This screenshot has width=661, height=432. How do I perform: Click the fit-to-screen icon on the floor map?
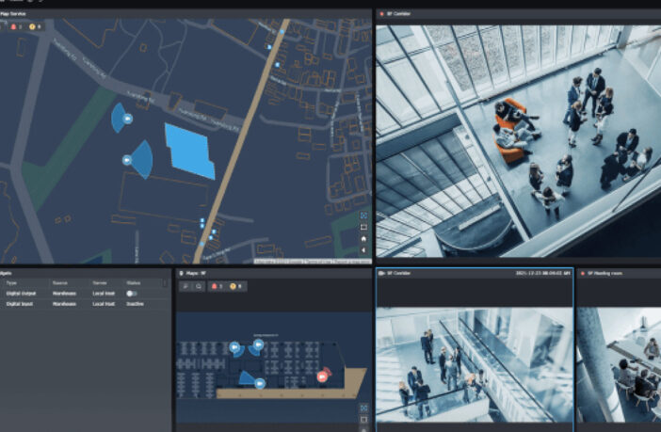point(363,408)
